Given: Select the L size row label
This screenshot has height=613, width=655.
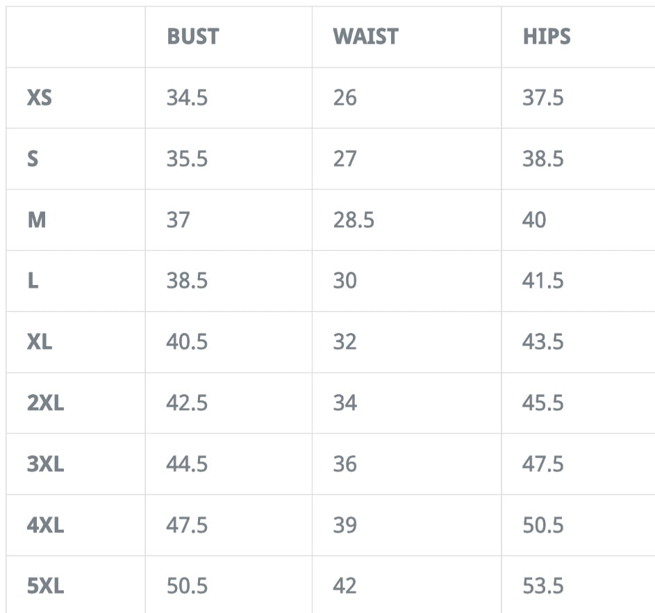Looking at the screenshot, I should coord(33,281).
